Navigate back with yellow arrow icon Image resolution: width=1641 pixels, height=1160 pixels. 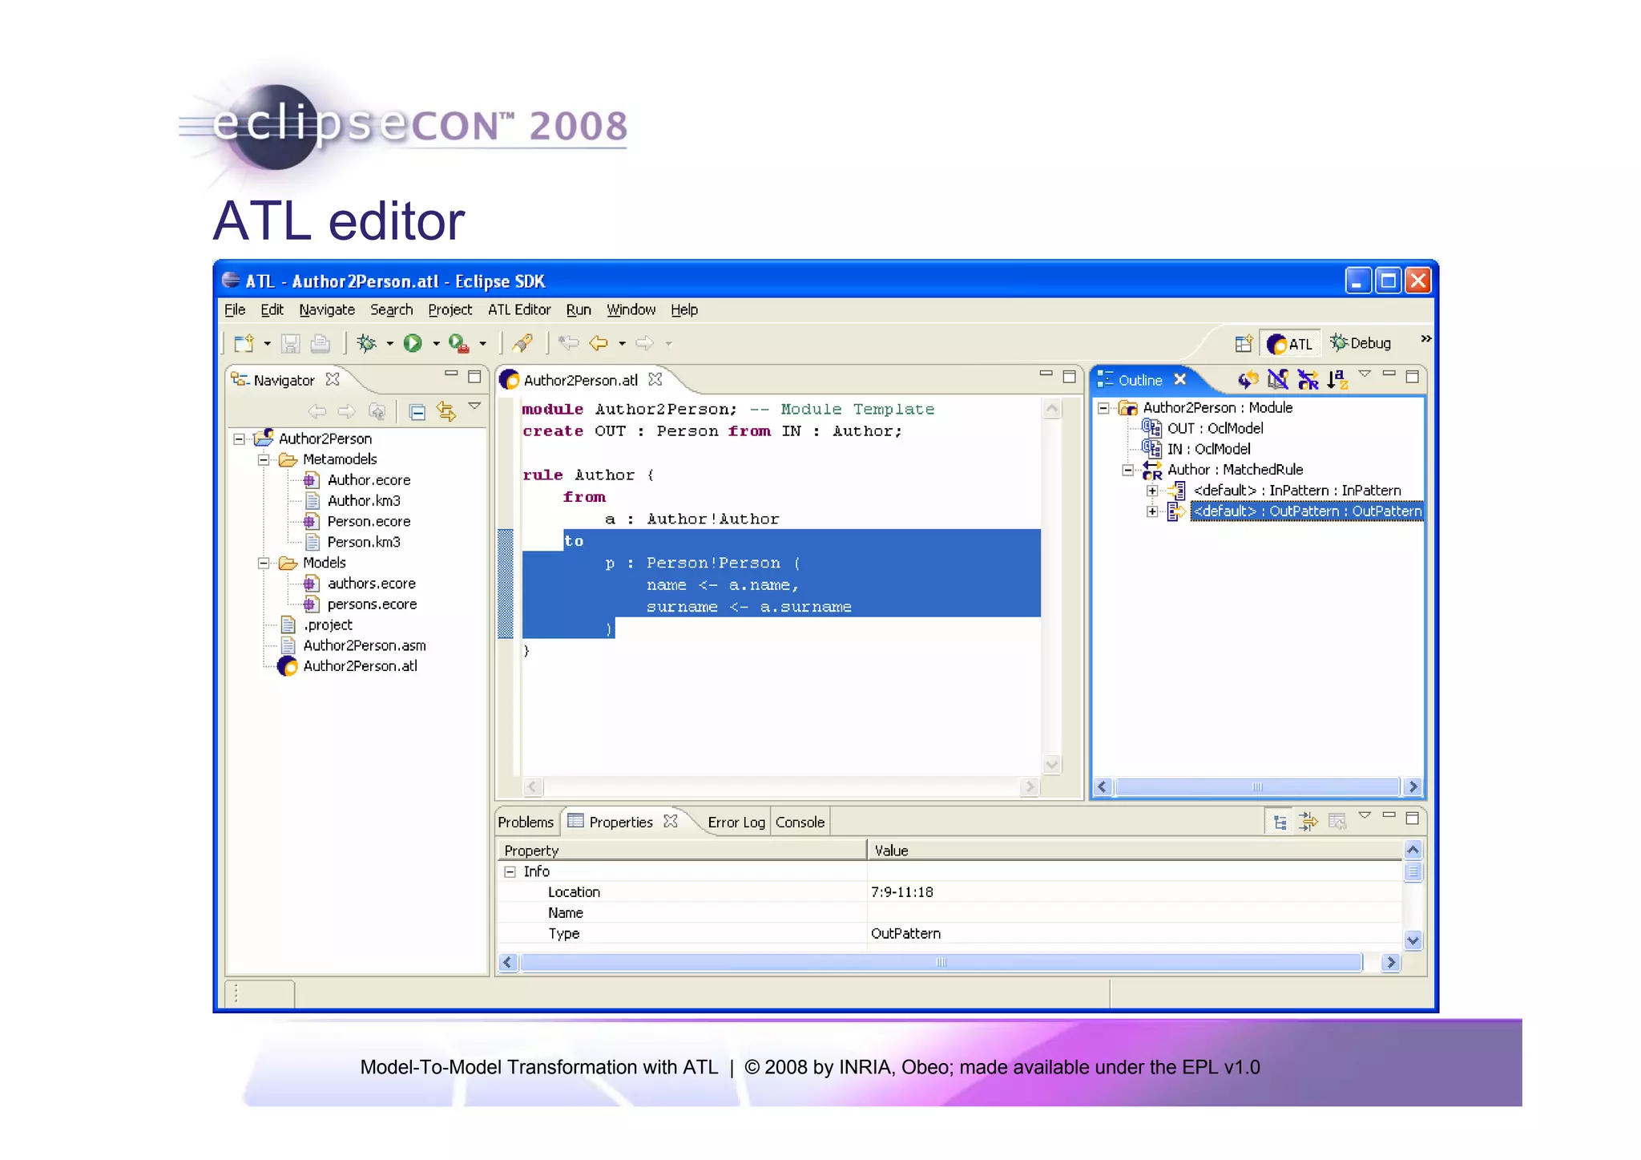pos(599,343)
